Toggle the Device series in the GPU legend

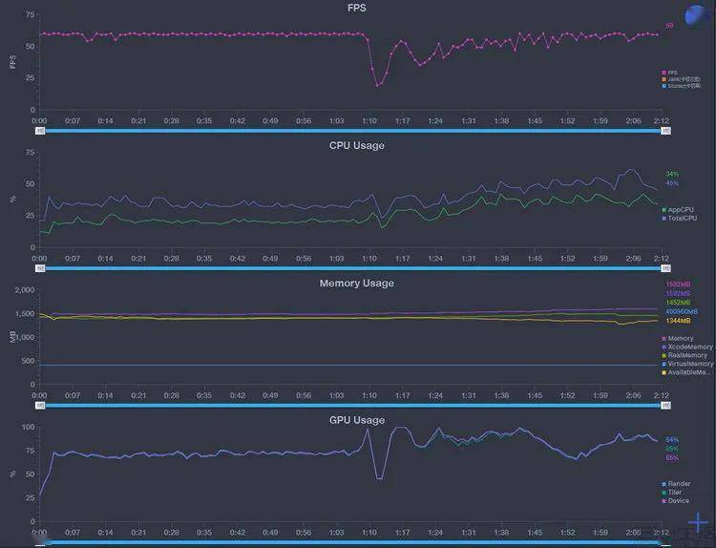(675, 501)
